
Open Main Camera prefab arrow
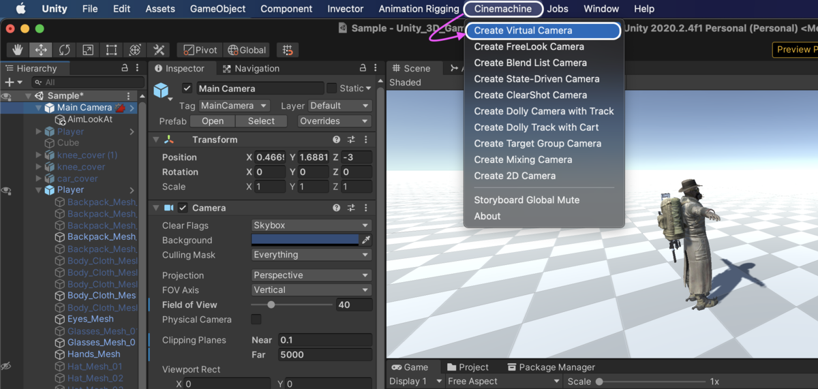[x=132, y=108]
